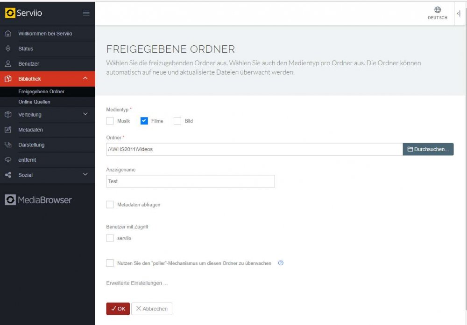The height and width of the screenshot is (325, 467).
Task: Expand Erweiterte Einstellungen section
Action: click(x=137, y=283)
